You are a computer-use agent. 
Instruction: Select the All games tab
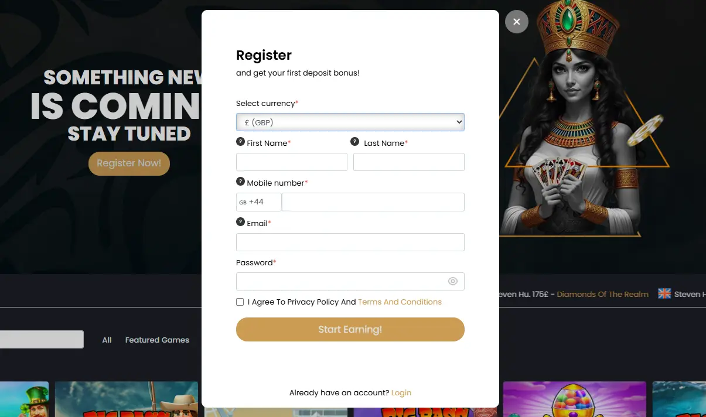[x=107, y=340]
